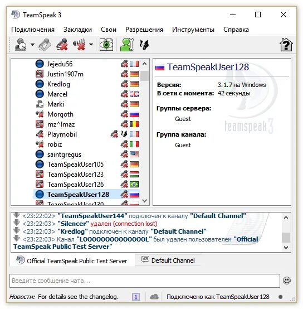The height and width of the screenshot is (309, 303).
Task: Click the news text "For details see the changelog."
Action: coord(78,297)
